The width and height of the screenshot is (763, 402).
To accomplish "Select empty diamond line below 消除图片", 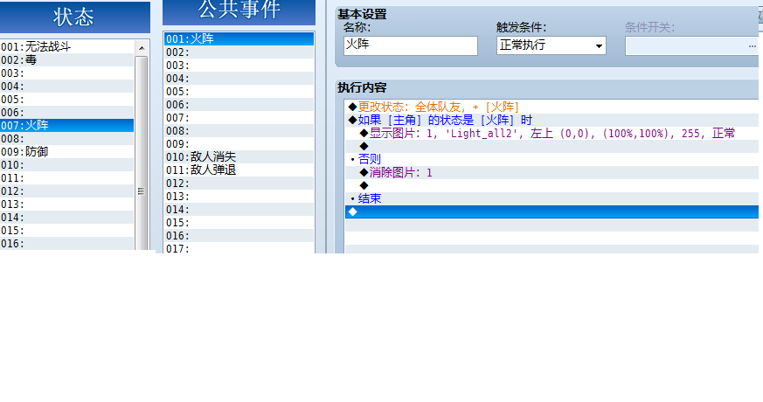I will [551, 185].
